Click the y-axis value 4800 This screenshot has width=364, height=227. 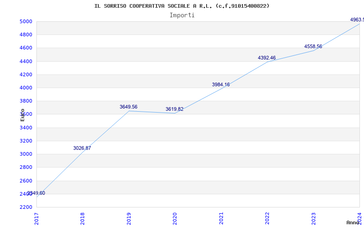tap(26, 35)
